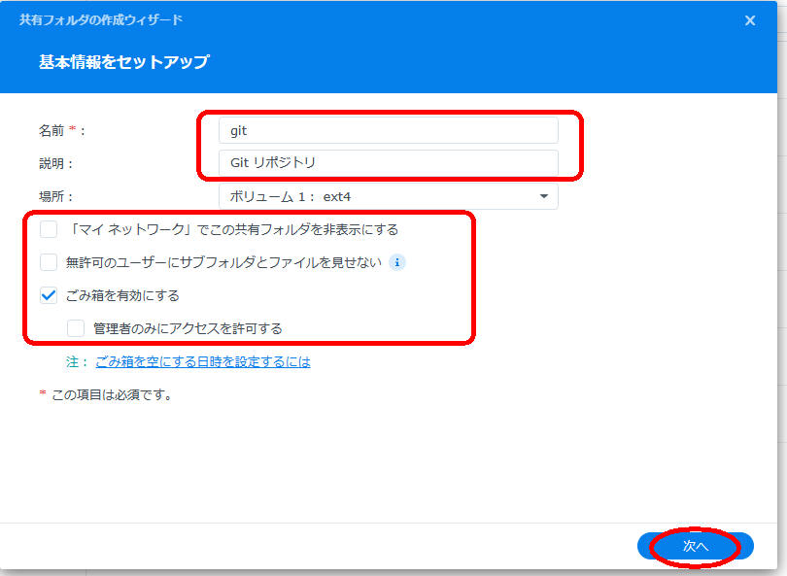Uncheck the ごみ箱を有効にする checkbox

pyautogui.click(x=49, y=295)
